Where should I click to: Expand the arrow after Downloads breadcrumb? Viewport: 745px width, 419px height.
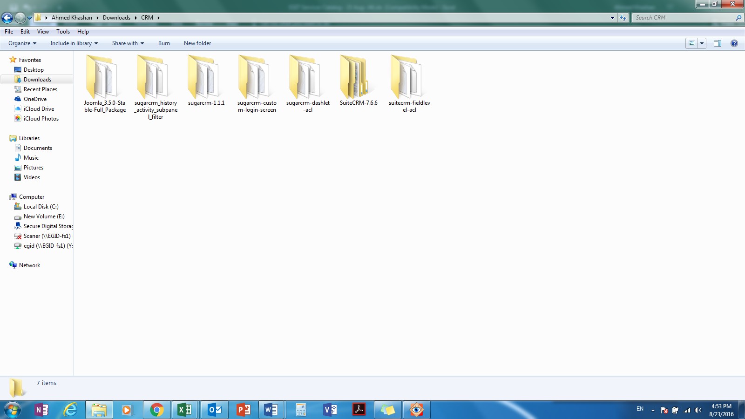[135, 18]
